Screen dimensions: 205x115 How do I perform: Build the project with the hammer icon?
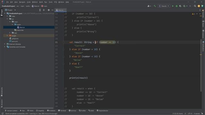[x=155, y=6]
